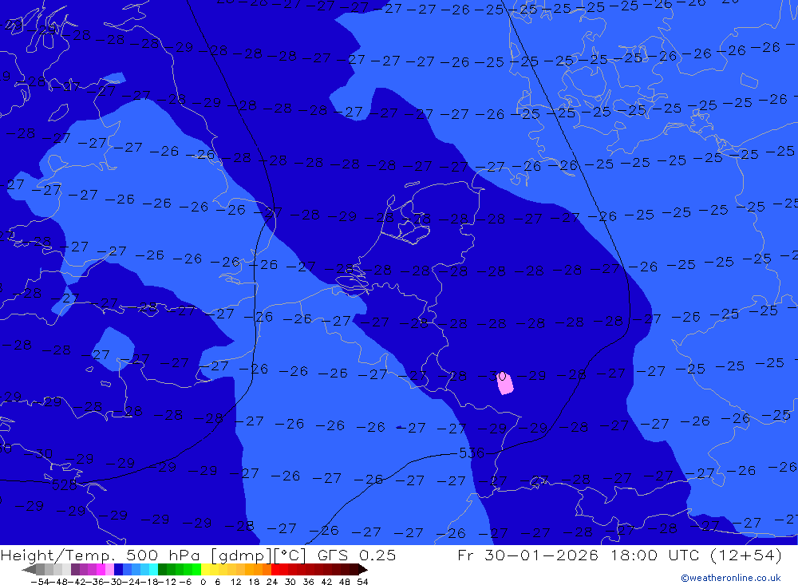Pick the cyan legend swatch

tap(153, 570)
